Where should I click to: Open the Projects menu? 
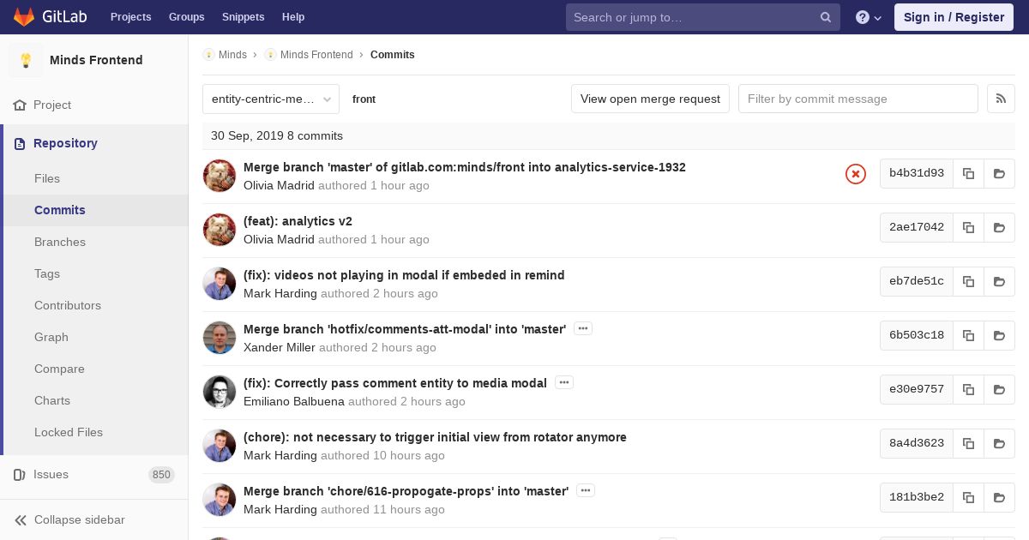[130, 17]
